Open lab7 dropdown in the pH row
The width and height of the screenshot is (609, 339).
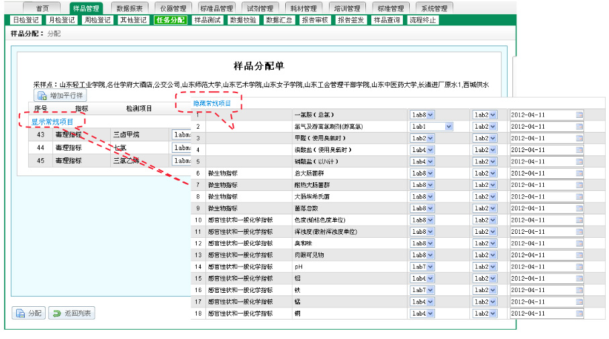coord(431,267)
